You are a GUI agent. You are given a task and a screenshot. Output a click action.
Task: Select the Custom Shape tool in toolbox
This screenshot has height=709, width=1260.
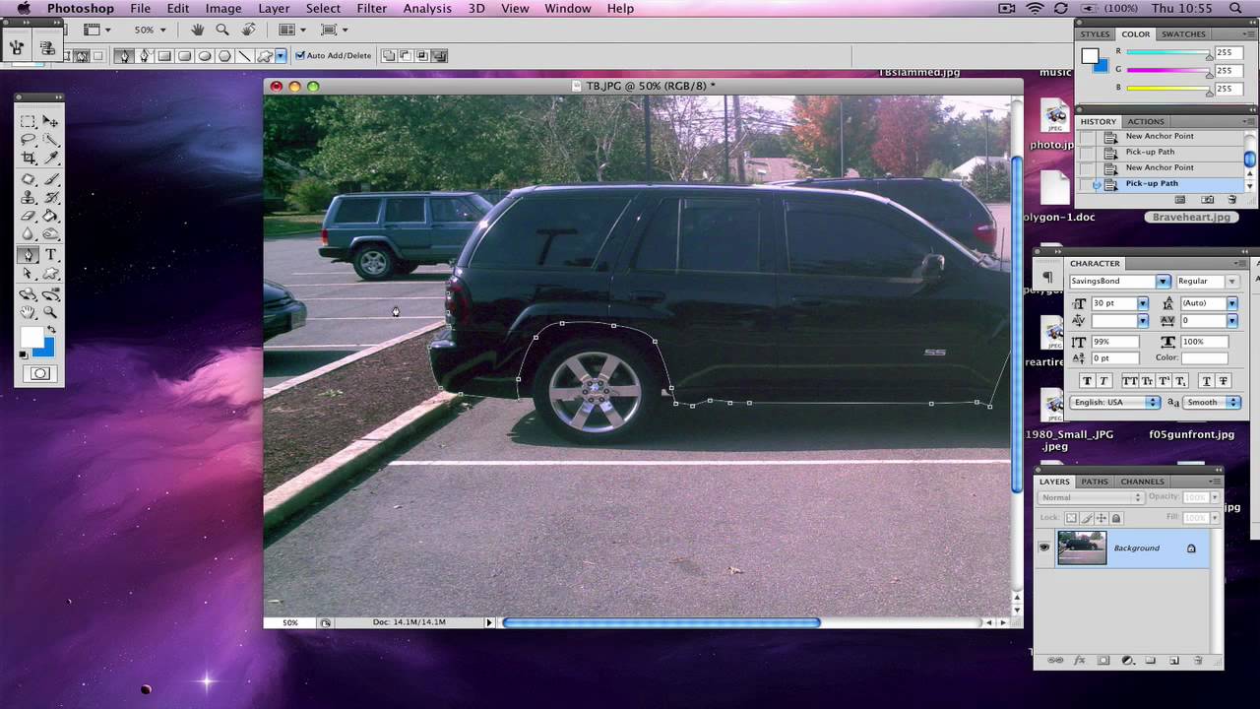(50, 274)
